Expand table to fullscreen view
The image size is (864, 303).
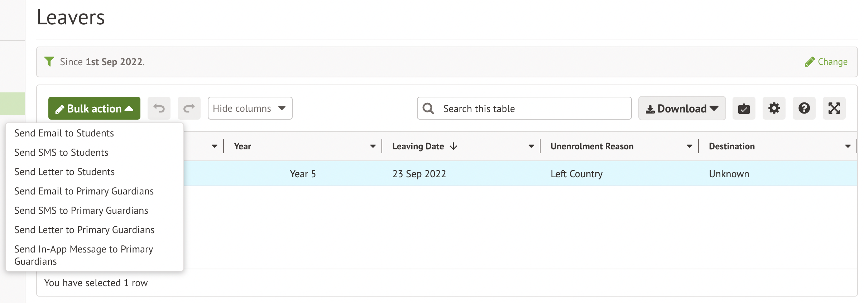click(834, 108)
